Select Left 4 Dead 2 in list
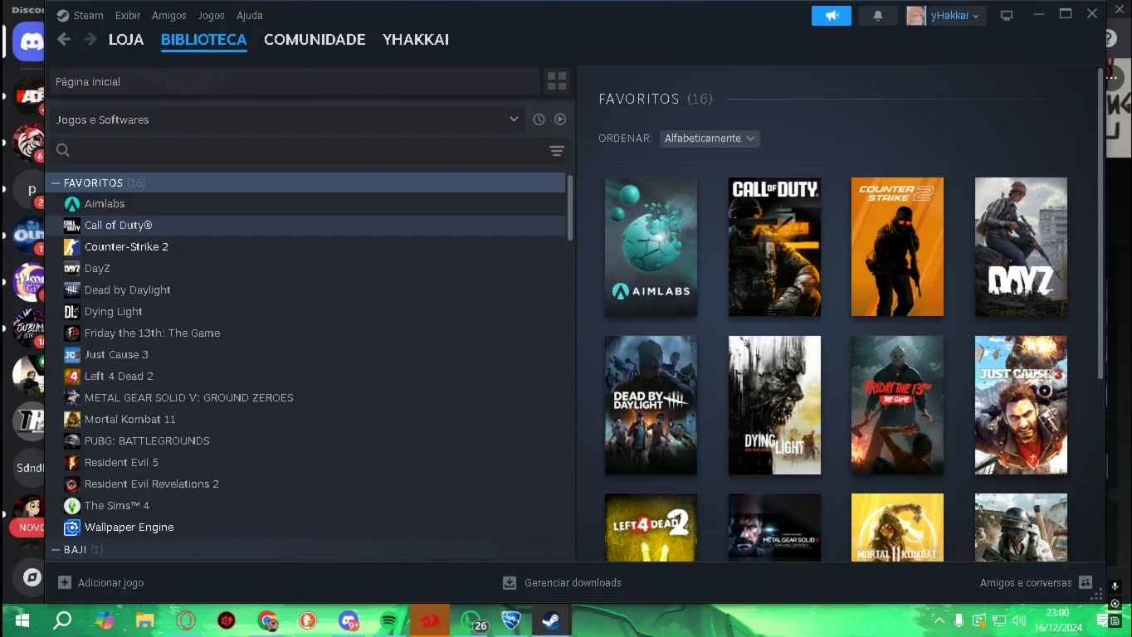This screenshot has width=1132, height=637. point(305,376)
